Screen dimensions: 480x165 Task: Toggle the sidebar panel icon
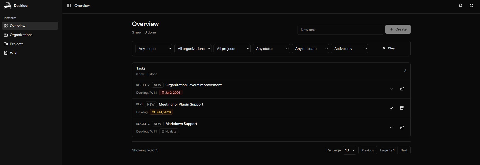pyautogui.click(x=69, y=6)
